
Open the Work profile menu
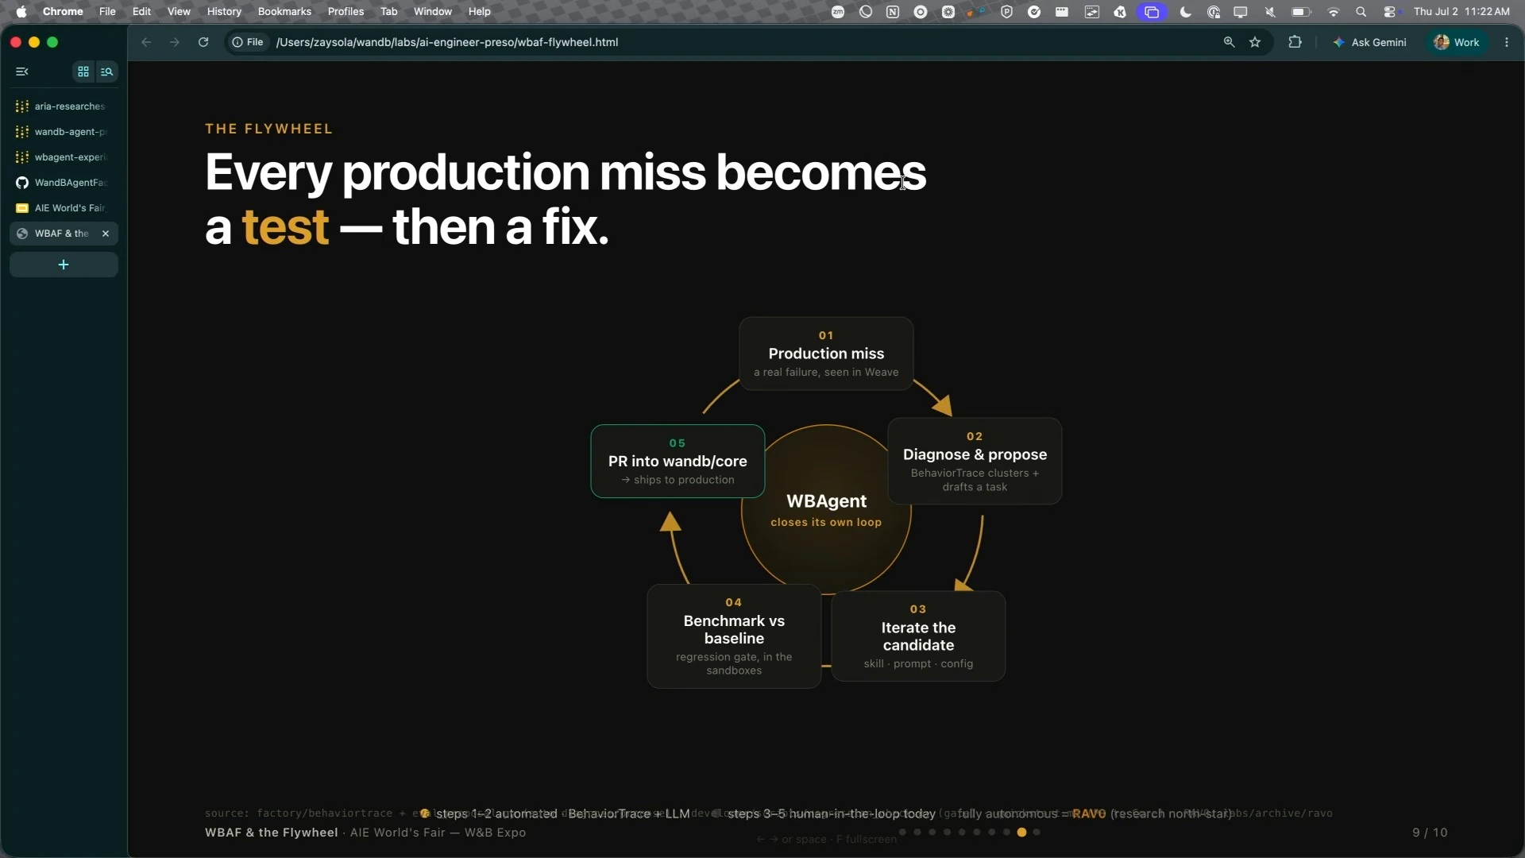click(1457, 42)
